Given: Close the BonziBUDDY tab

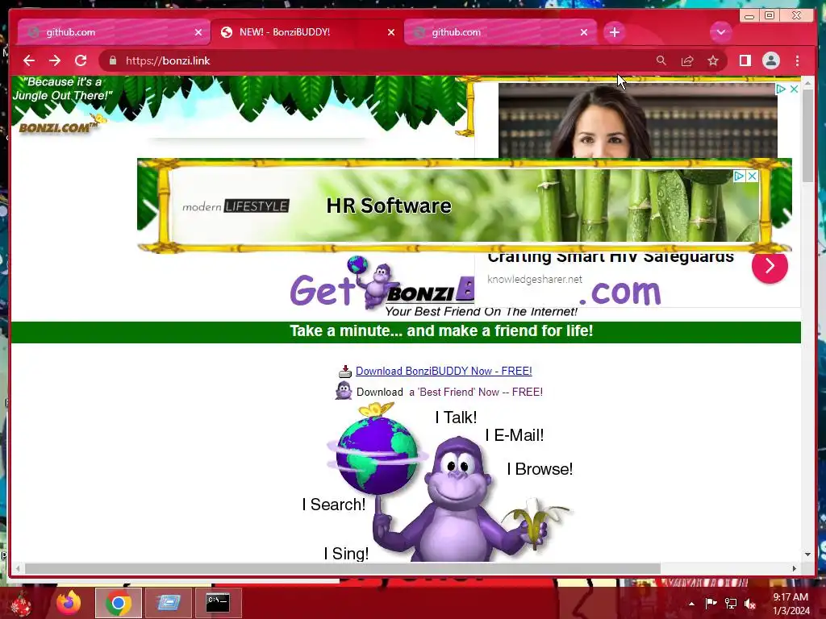Looking at the screenshot, I should point(391,32).
